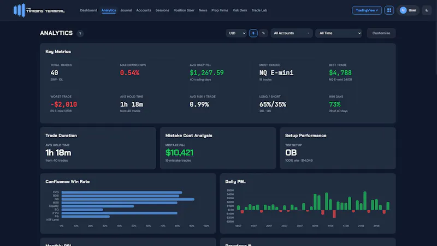Open TradingView external link button

coord(367,10)
